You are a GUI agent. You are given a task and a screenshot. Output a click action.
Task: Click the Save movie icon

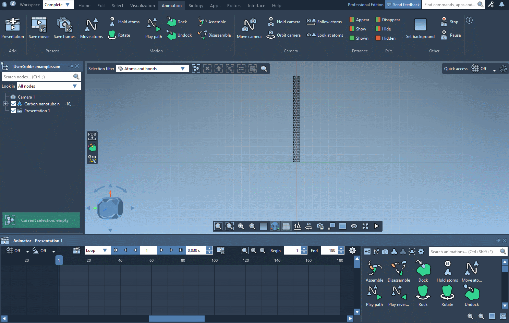point(39,27)
